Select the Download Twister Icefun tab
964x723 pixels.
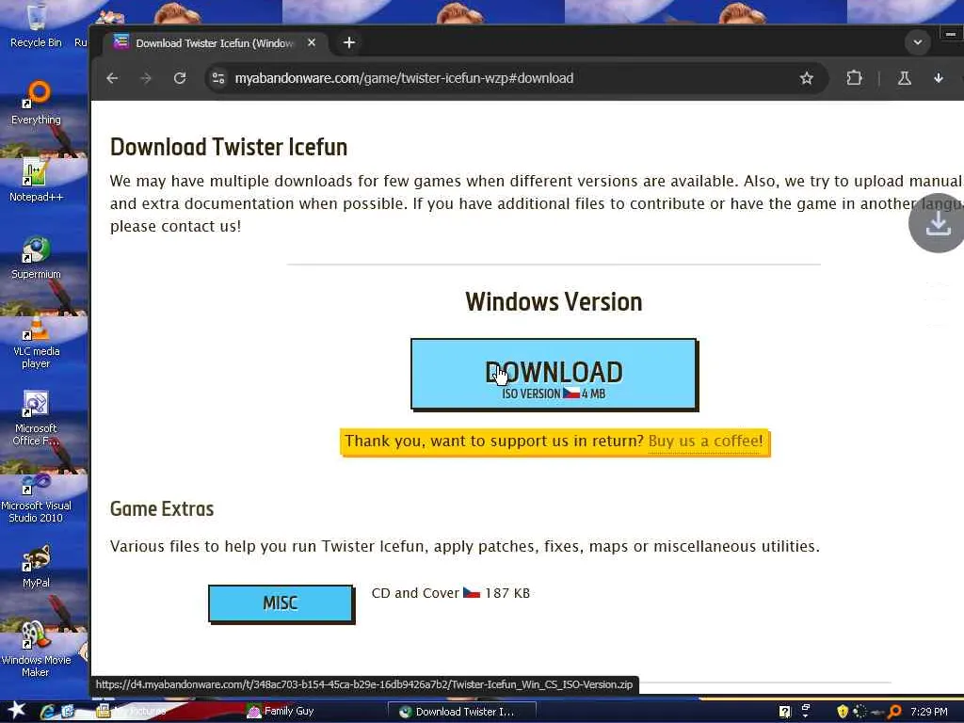214,42
